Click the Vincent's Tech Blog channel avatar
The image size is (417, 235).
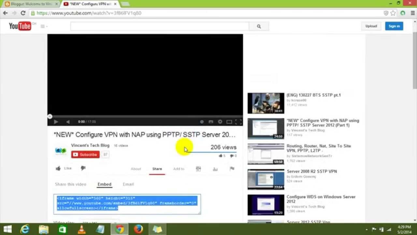pyautogui.click(x=61, y=150)
